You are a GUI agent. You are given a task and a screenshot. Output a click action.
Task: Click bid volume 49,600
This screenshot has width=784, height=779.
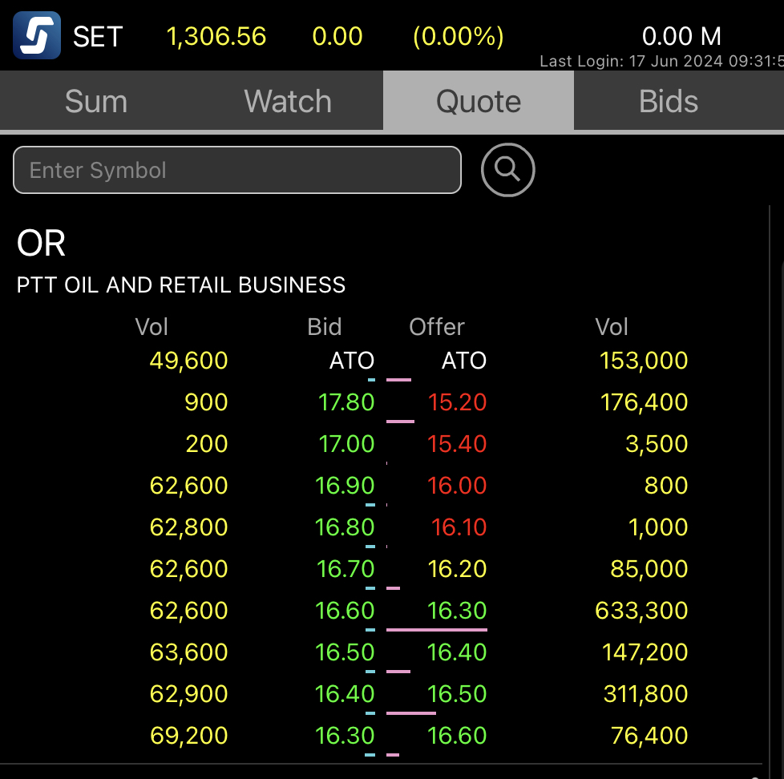[189, 361]
